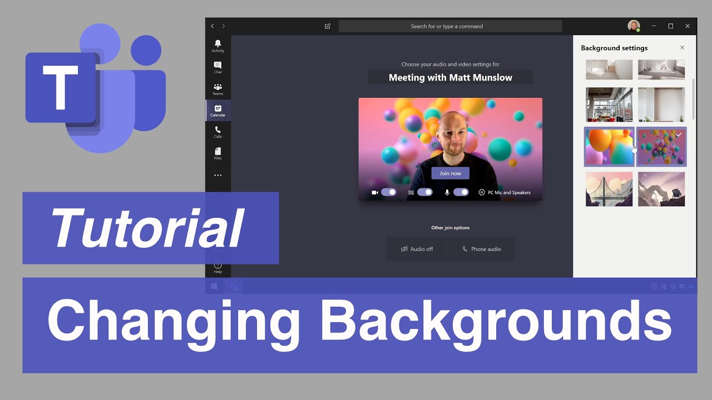Viewport: 712px width, 400px height.
Task: Turn off the microphone toggle
Action: tap(461, 192)
